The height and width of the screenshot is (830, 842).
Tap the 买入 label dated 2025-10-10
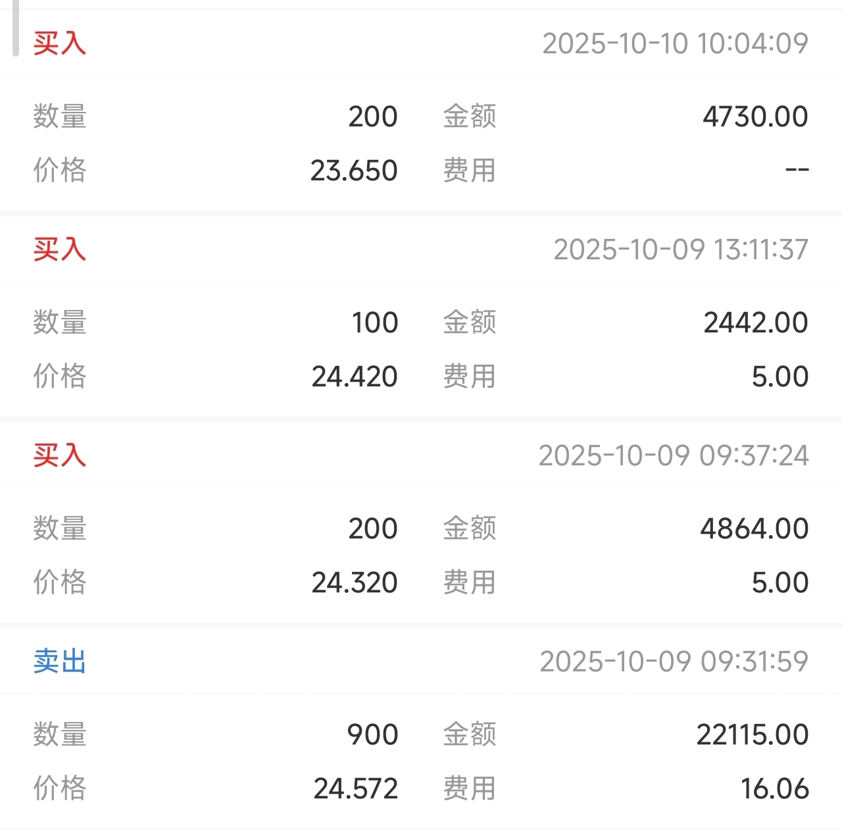60,43
